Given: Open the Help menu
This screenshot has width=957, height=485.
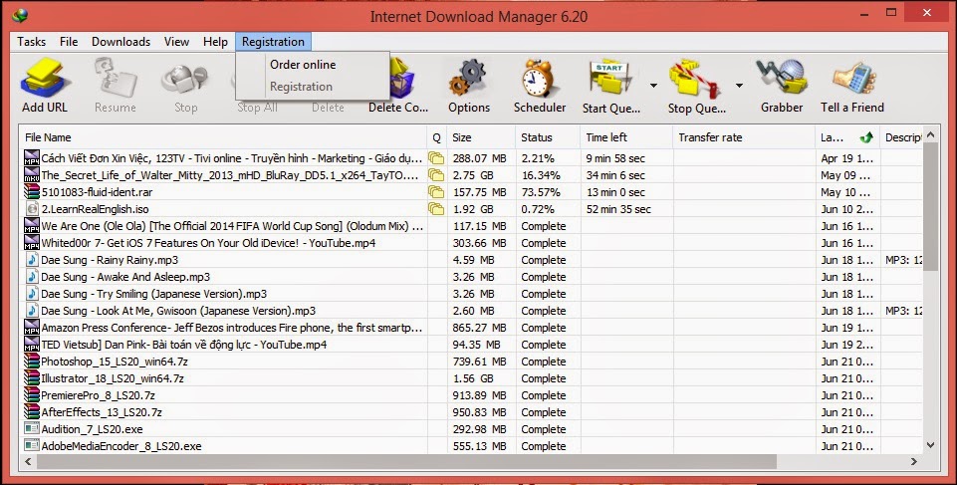Looking at the screenshot, I should [215, 42].
